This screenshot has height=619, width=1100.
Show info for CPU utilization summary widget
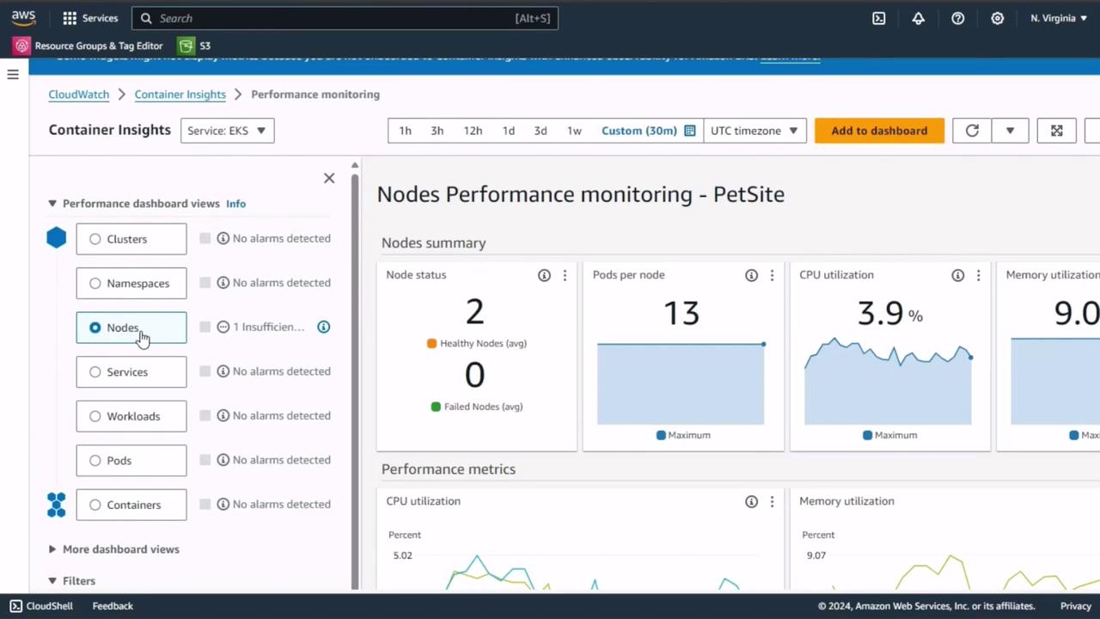point(957,275)
